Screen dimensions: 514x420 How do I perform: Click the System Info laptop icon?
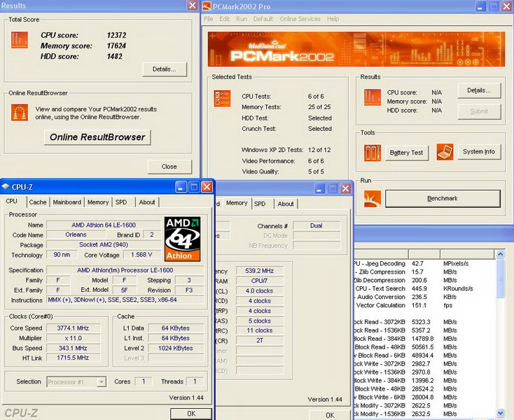click(445, 152)
